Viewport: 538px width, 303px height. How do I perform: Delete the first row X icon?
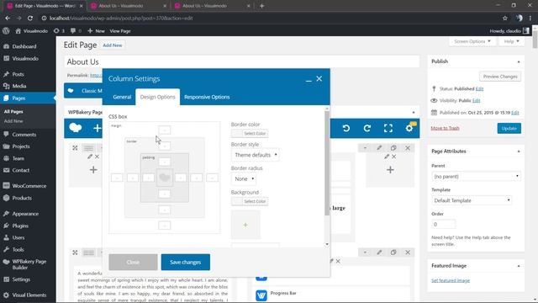click(x=408, y=148)
